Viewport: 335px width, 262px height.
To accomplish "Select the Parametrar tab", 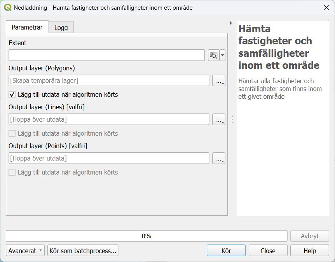I will tap(27, 27).
